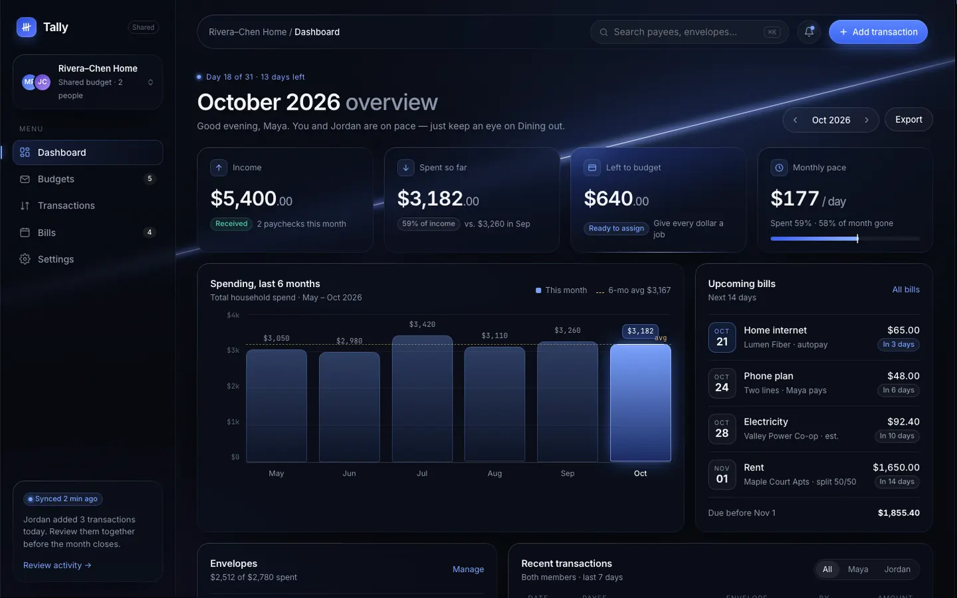Go to the previous month
The image size is (957, 598).
[796, 120]
